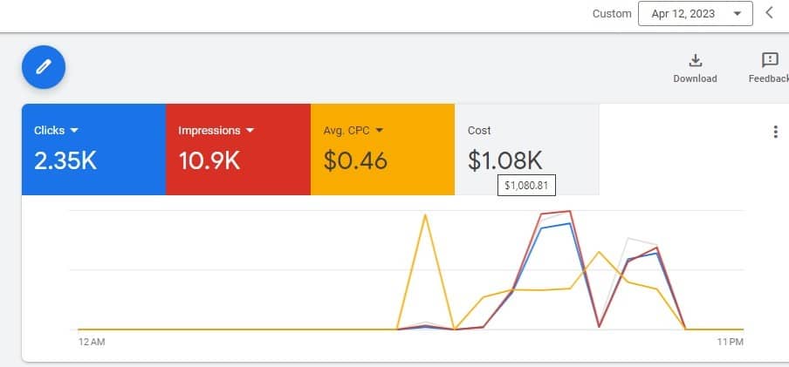789x367 pixels.
Task: Click the 12 AM axis label
Action: 92,343
